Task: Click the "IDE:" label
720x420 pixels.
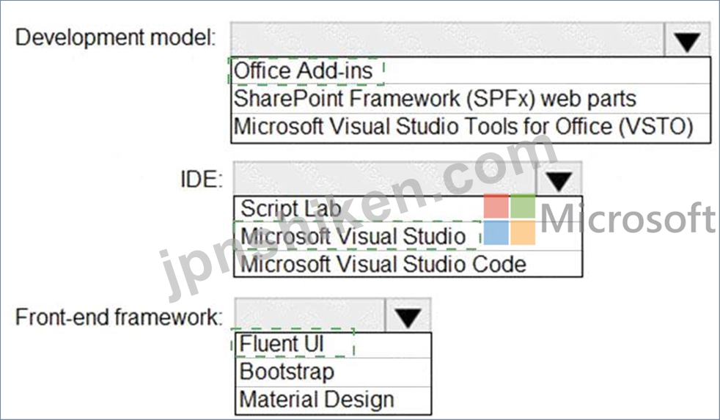Action: [202, 179]
